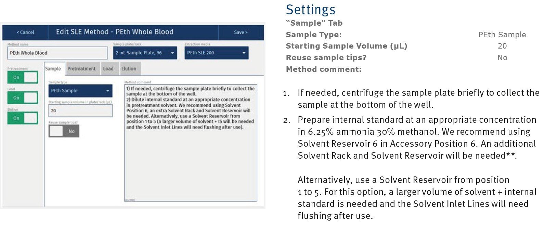
Task: Enable the Reuse sample tips toggle
Action: tap(64, 131)
